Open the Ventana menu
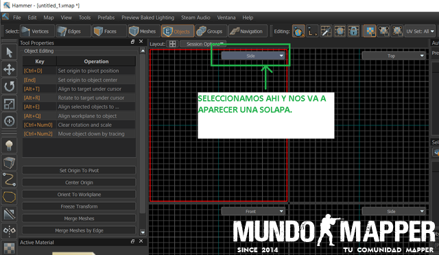The image size is (439, 255). pos(226,17)
